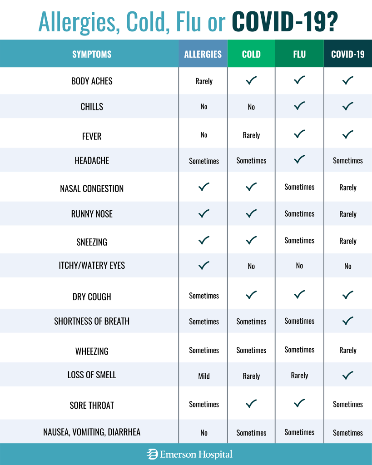Click the Emerson Hospital name in footer

pos(196,454)
